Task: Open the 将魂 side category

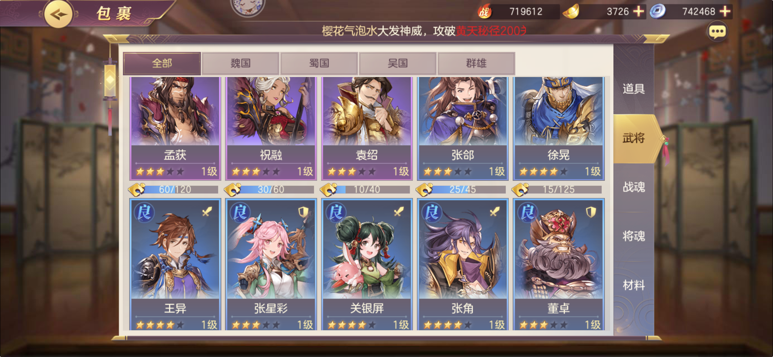Action: coord(634,236)
